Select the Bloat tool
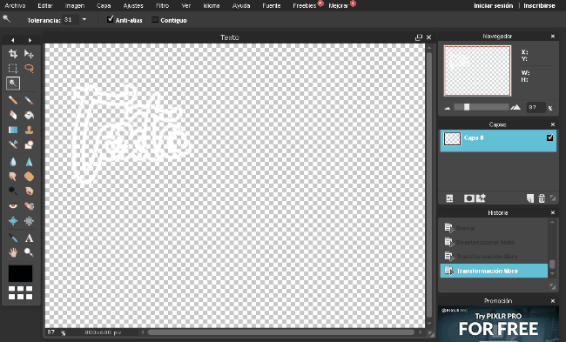566x342 pixels. [13, 221]
